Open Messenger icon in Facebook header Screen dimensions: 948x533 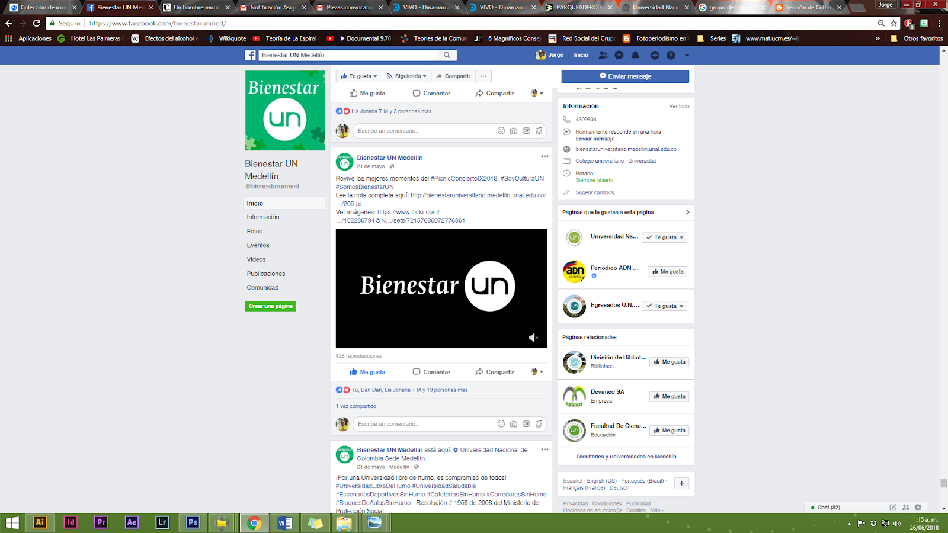pyautogui.click(x=619, y=55)
